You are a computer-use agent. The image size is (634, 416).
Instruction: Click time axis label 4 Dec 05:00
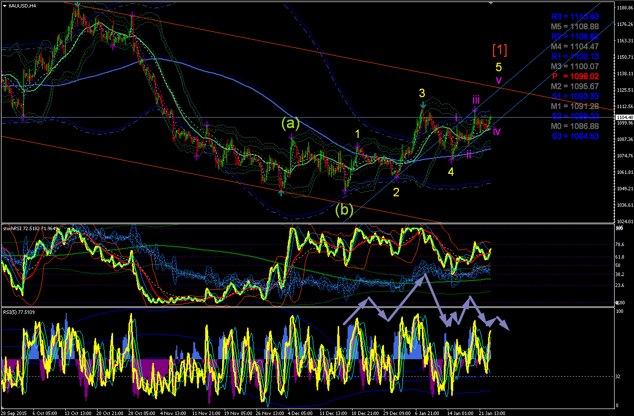300,413
